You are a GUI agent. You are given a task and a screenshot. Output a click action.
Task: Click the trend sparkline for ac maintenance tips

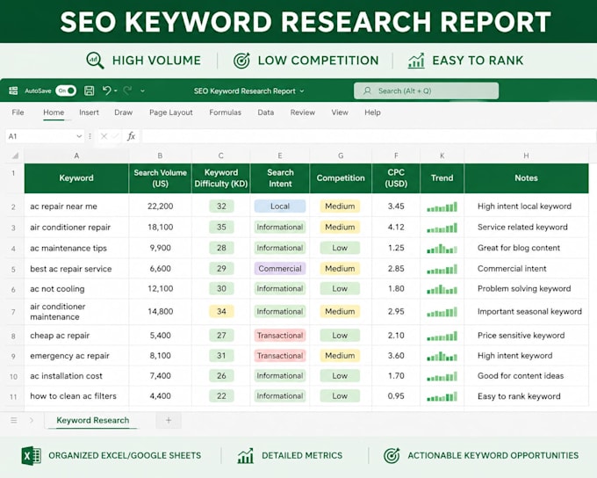click(x=442, y=249)
